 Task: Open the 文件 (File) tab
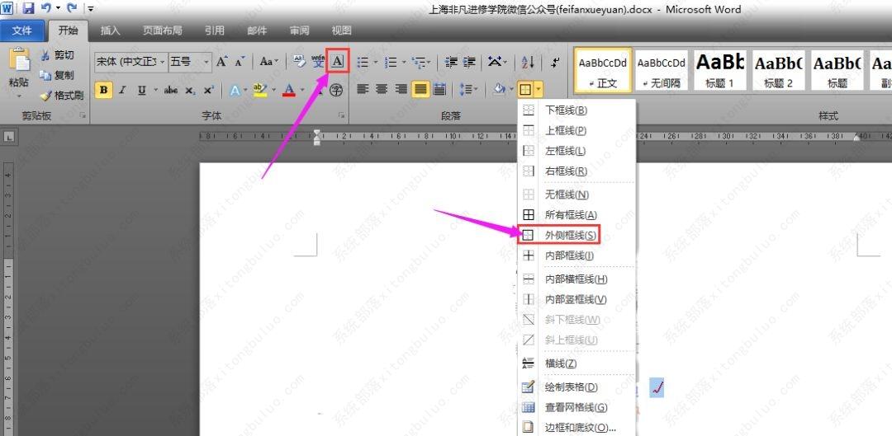coord(21,30)
